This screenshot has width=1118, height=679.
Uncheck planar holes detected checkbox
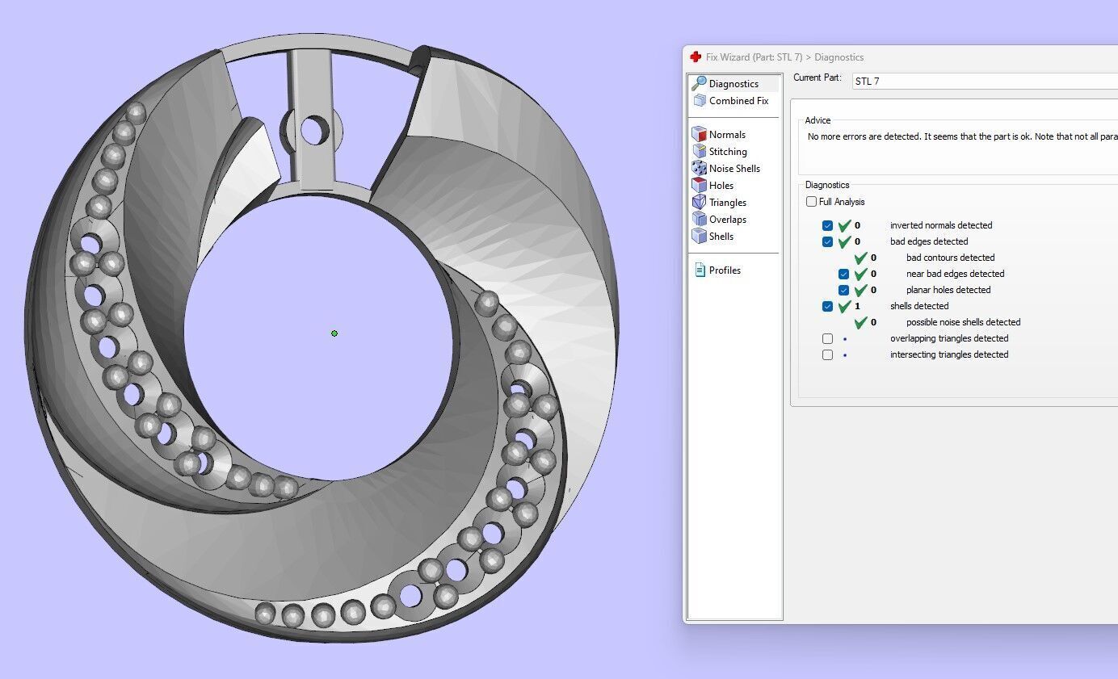point(843,291)
